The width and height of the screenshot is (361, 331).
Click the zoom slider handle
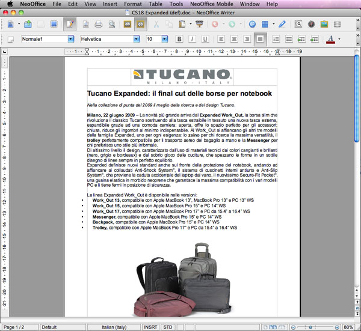(x=310, y=327)
